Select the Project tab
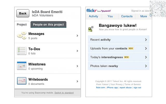This screenshot has height=104, width=166. (x=22, y=24)
